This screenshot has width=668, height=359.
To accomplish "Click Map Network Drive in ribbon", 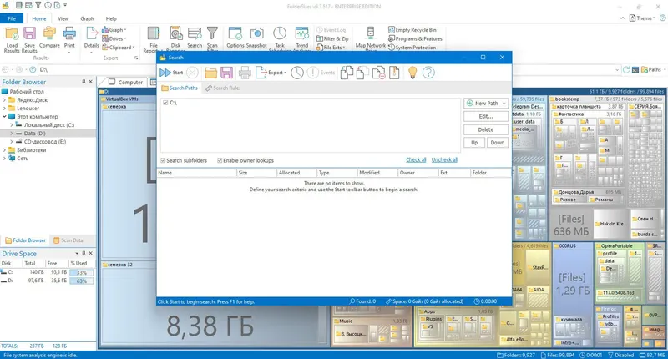I will [x=371, y=39].
